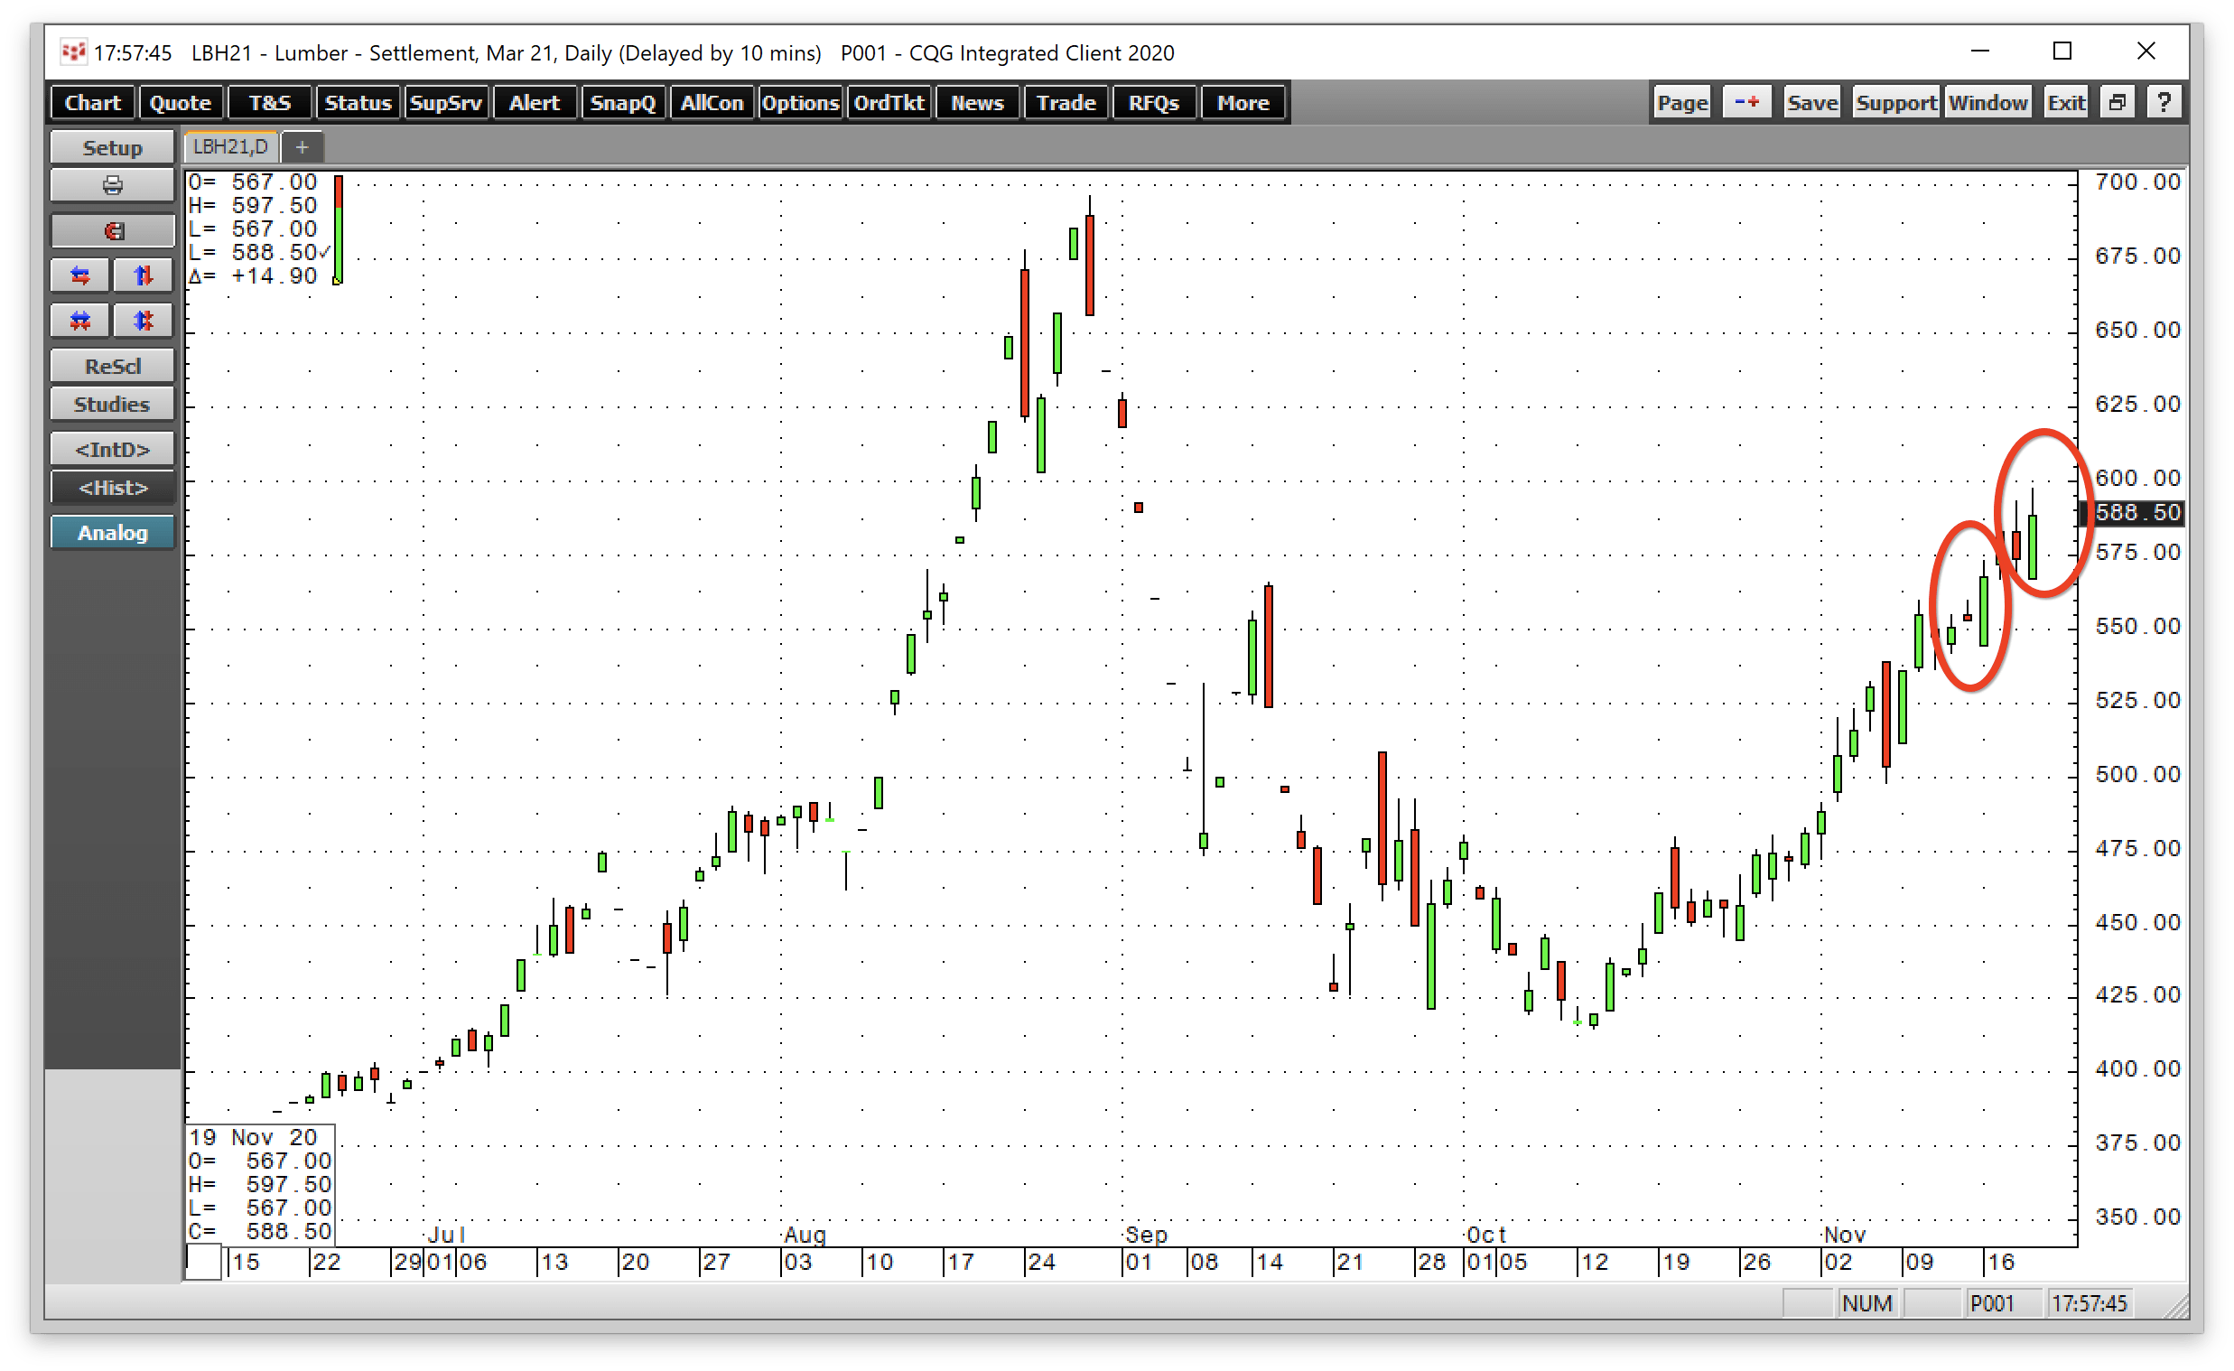This screenshot has height=1371, width=2234.
Task: Open the Options menu
Action: [x=800, y=102]
